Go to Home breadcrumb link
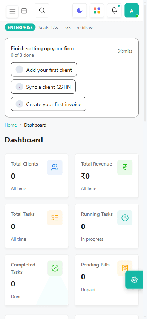Screen dimensions: 147x319 pos(11,125)
